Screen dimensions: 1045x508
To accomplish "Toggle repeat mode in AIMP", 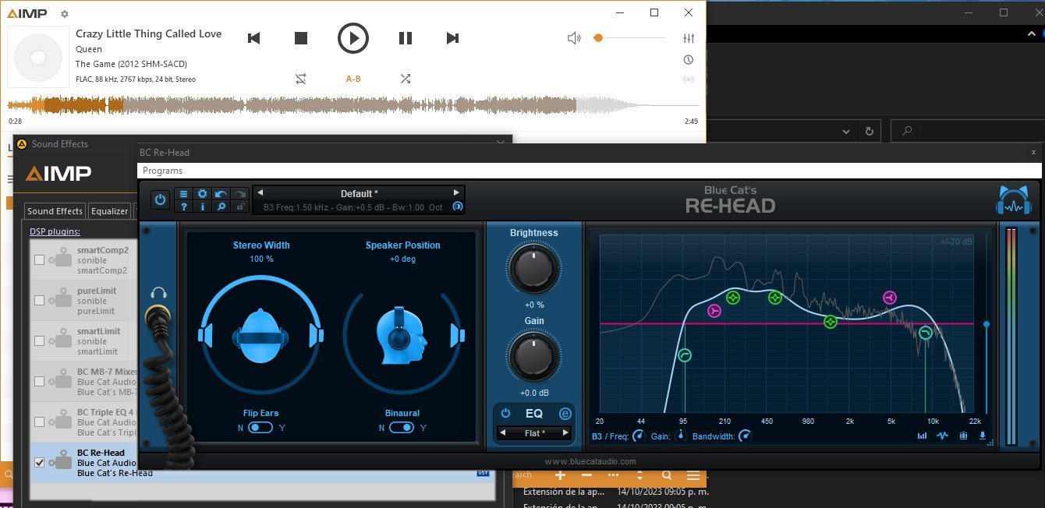I will pos(301,79).
